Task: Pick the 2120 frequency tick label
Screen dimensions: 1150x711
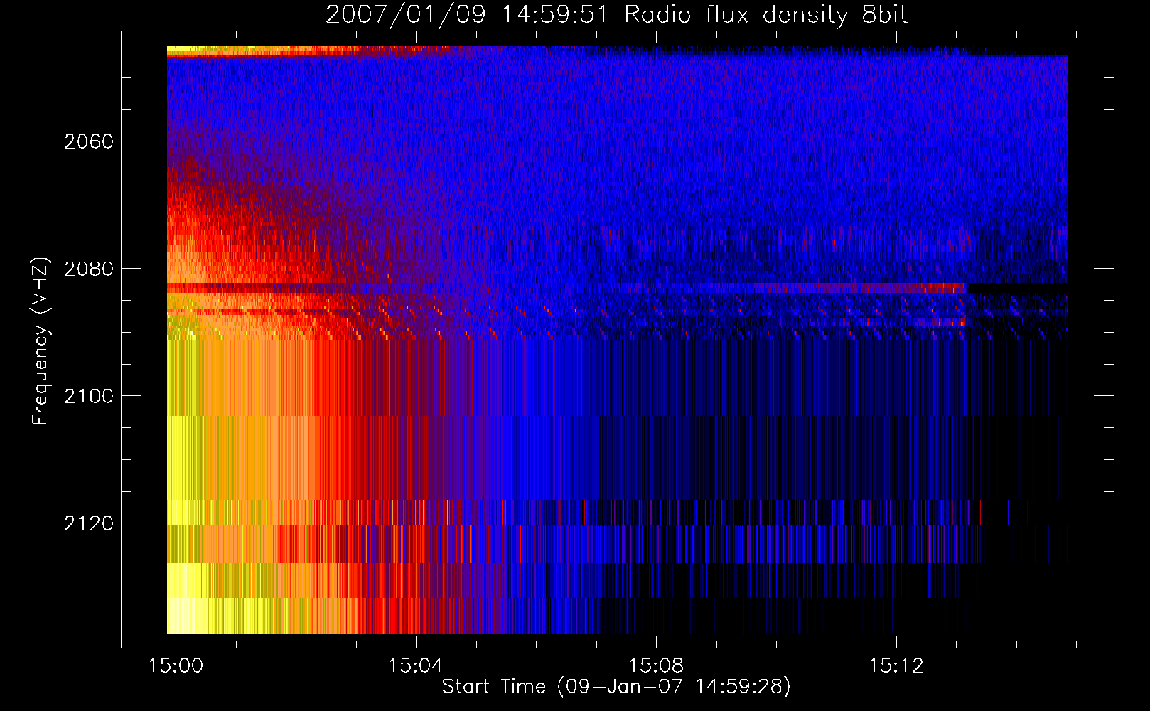Action: click(89, 523)
